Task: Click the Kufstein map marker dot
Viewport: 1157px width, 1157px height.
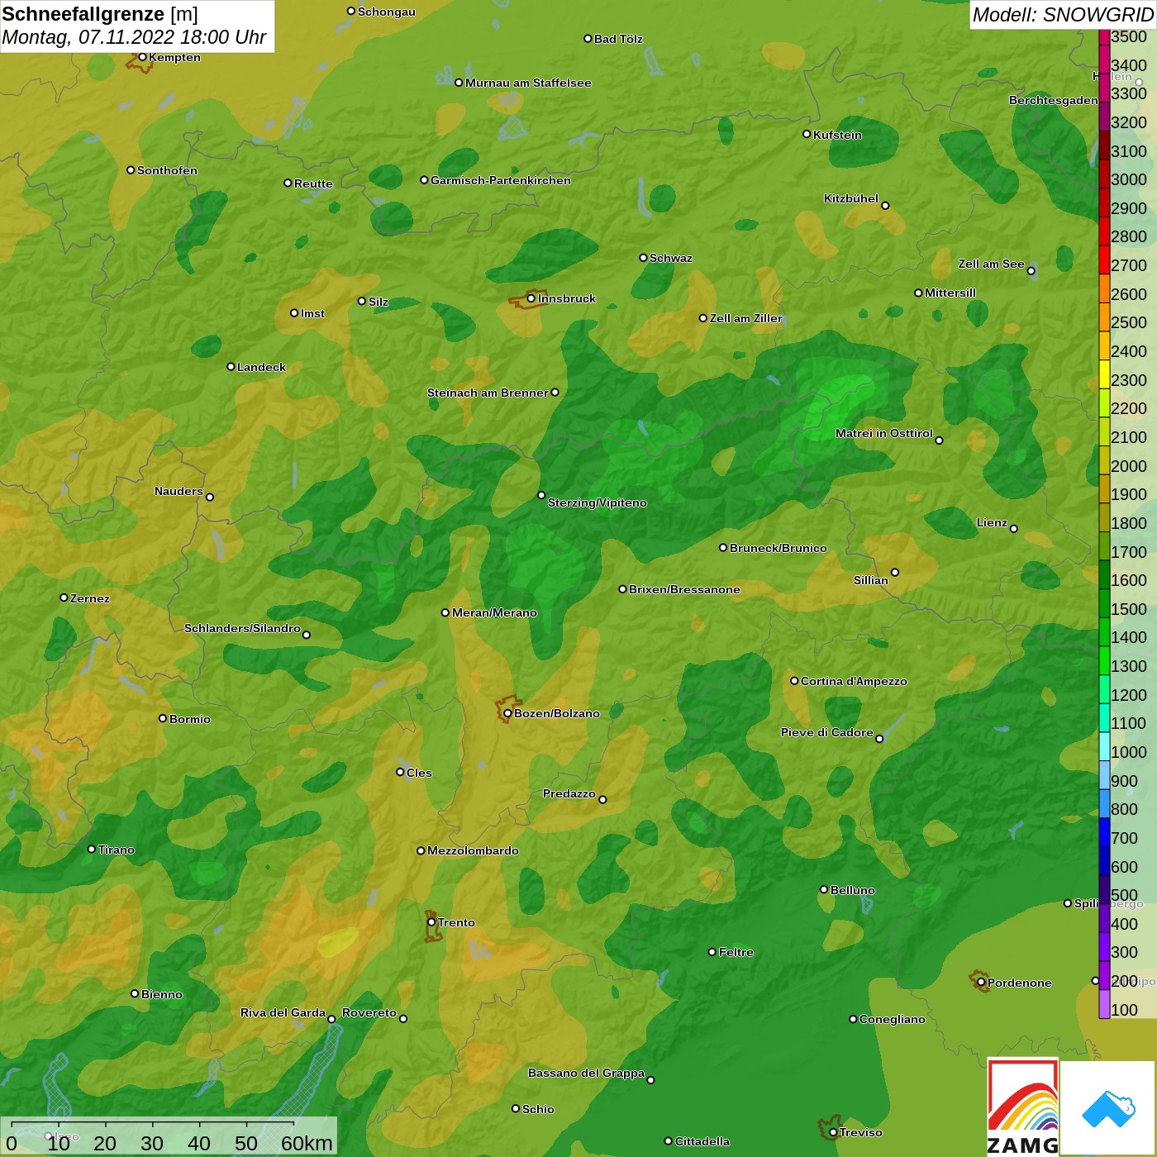Action: 807,134
